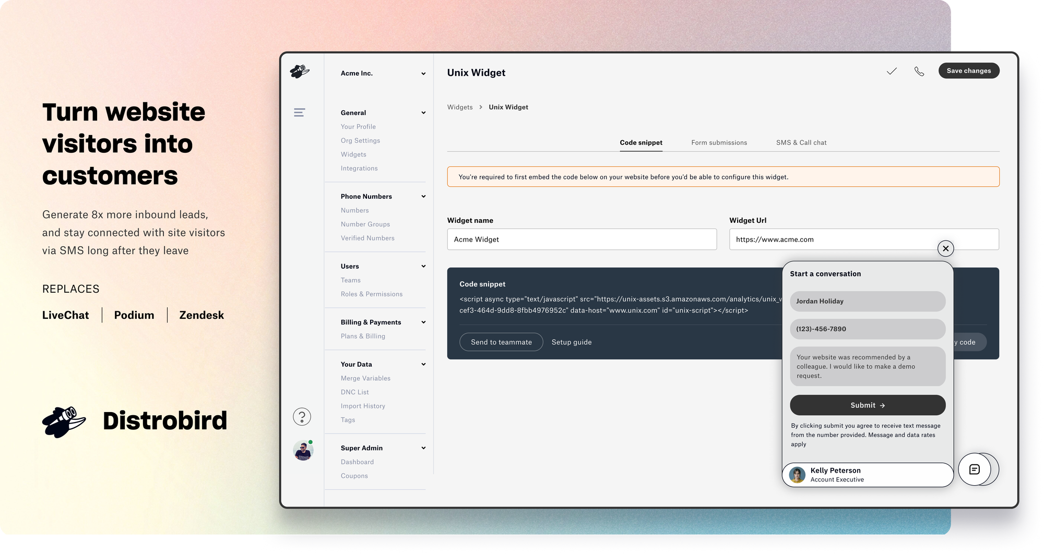Switch to the SMS & Call chat tab

pyautogui.click(x=801, y=142)
